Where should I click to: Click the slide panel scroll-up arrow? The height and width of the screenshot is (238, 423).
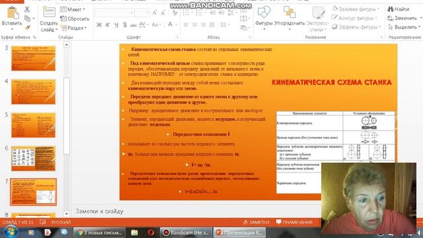(66, 45)
